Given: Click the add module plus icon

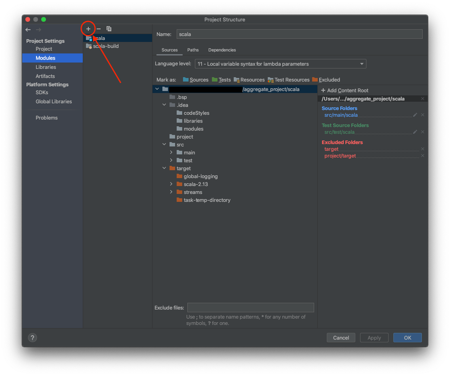Looking at the screenshot, I should click(x=88, y=28).
